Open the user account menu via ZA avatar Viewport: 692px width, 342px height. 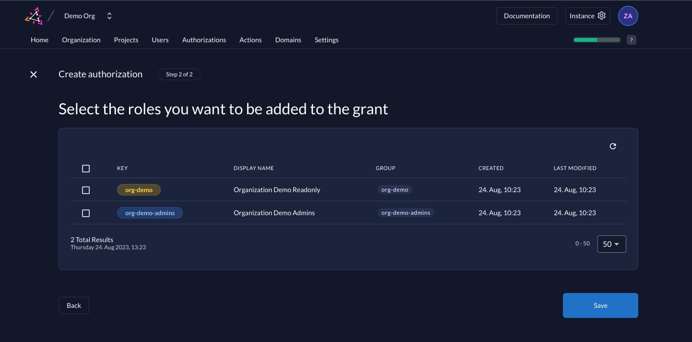pos(628,15)
